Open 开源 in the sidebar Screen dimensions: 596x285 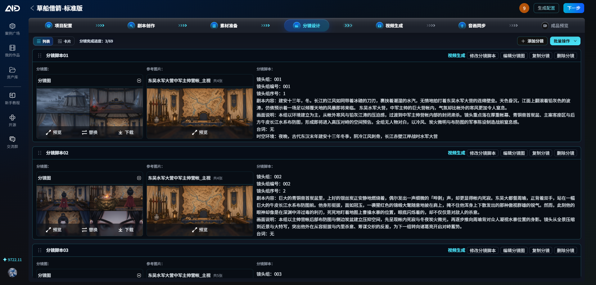point(12,121)
